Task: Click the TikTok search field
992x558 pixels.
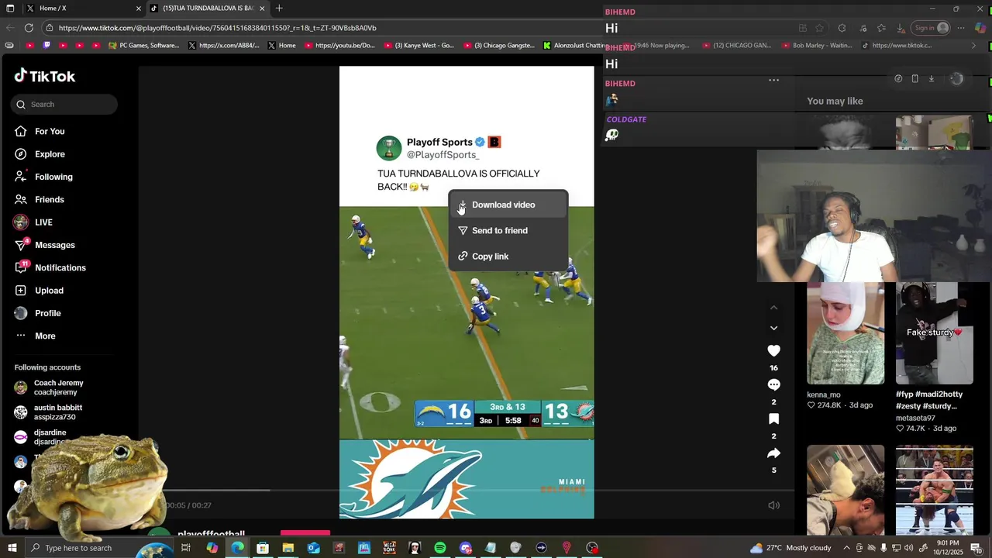Action: click(x=64, y=105)
